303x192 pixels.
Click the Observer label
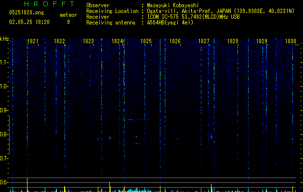(x=98, y=5)
